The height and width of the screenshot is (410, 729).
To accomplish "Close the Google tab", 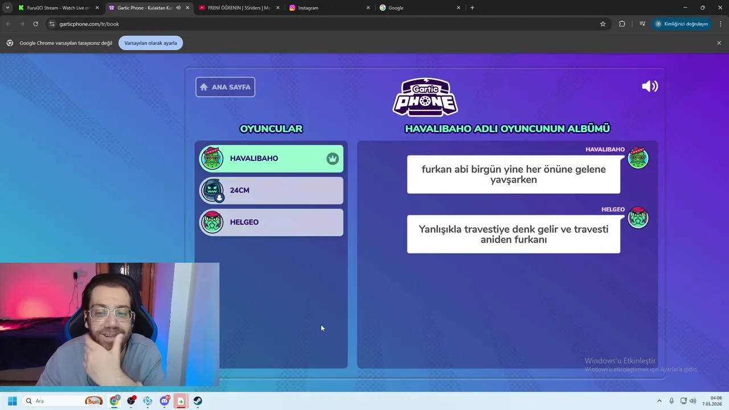I will 458,8.
